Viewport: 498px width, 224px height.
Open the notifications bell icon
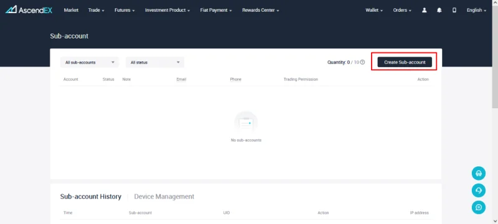tap(439, 10)
